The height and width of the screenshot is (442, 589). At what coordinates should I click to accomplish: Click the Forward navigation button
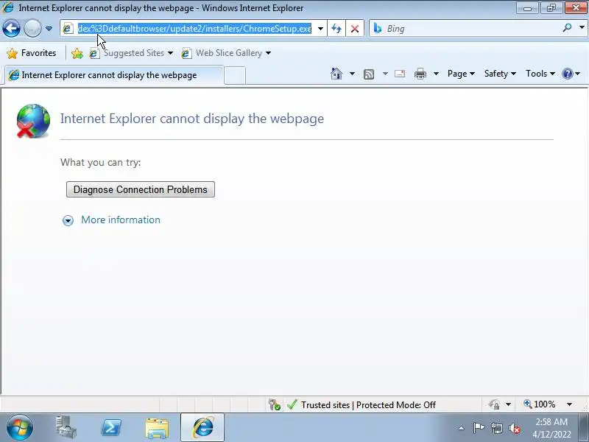32,28
